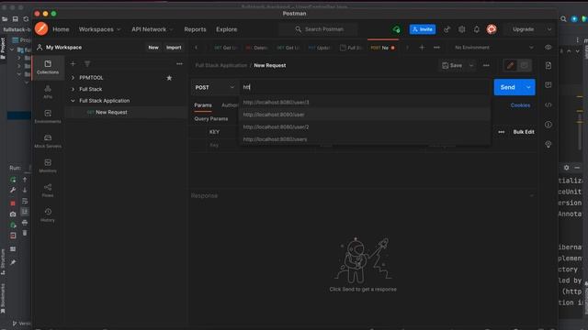Go to Home in the top navigation

[x=61, y=29]
